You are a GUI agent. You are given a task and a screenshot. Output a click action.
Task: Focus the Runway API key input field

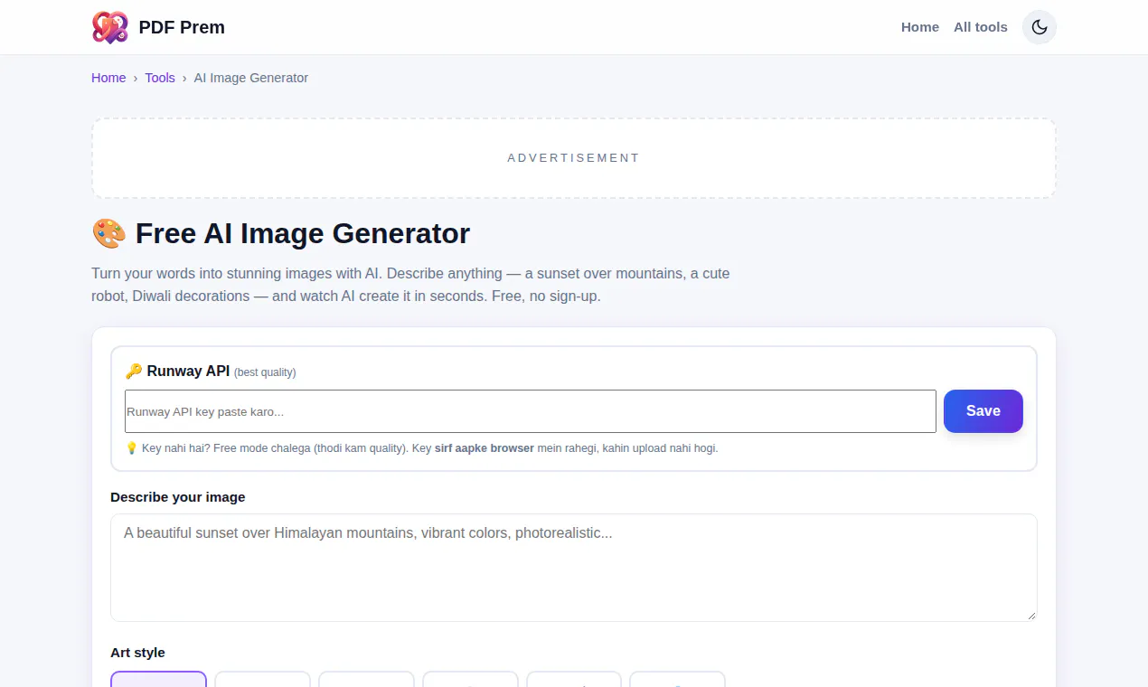[x=531, y=411]
